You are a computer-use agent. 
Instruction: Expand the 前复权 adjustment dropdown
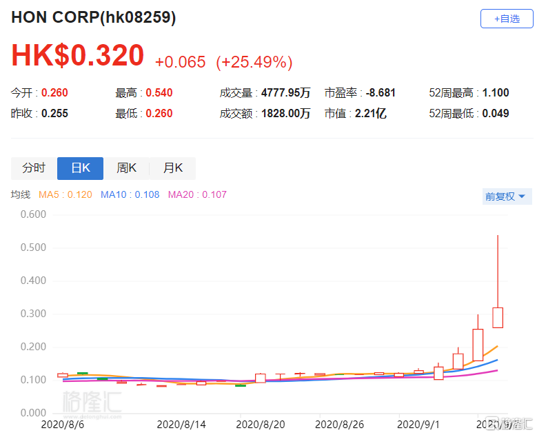pos(505,196)
